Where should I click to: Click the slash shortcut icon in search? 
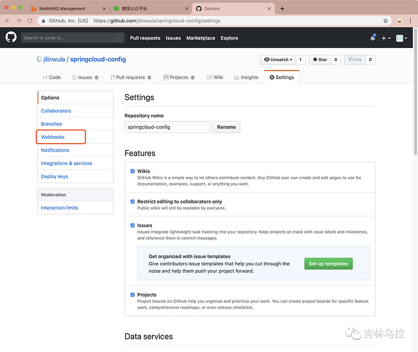pyautogui.click(x=119, y=38)
